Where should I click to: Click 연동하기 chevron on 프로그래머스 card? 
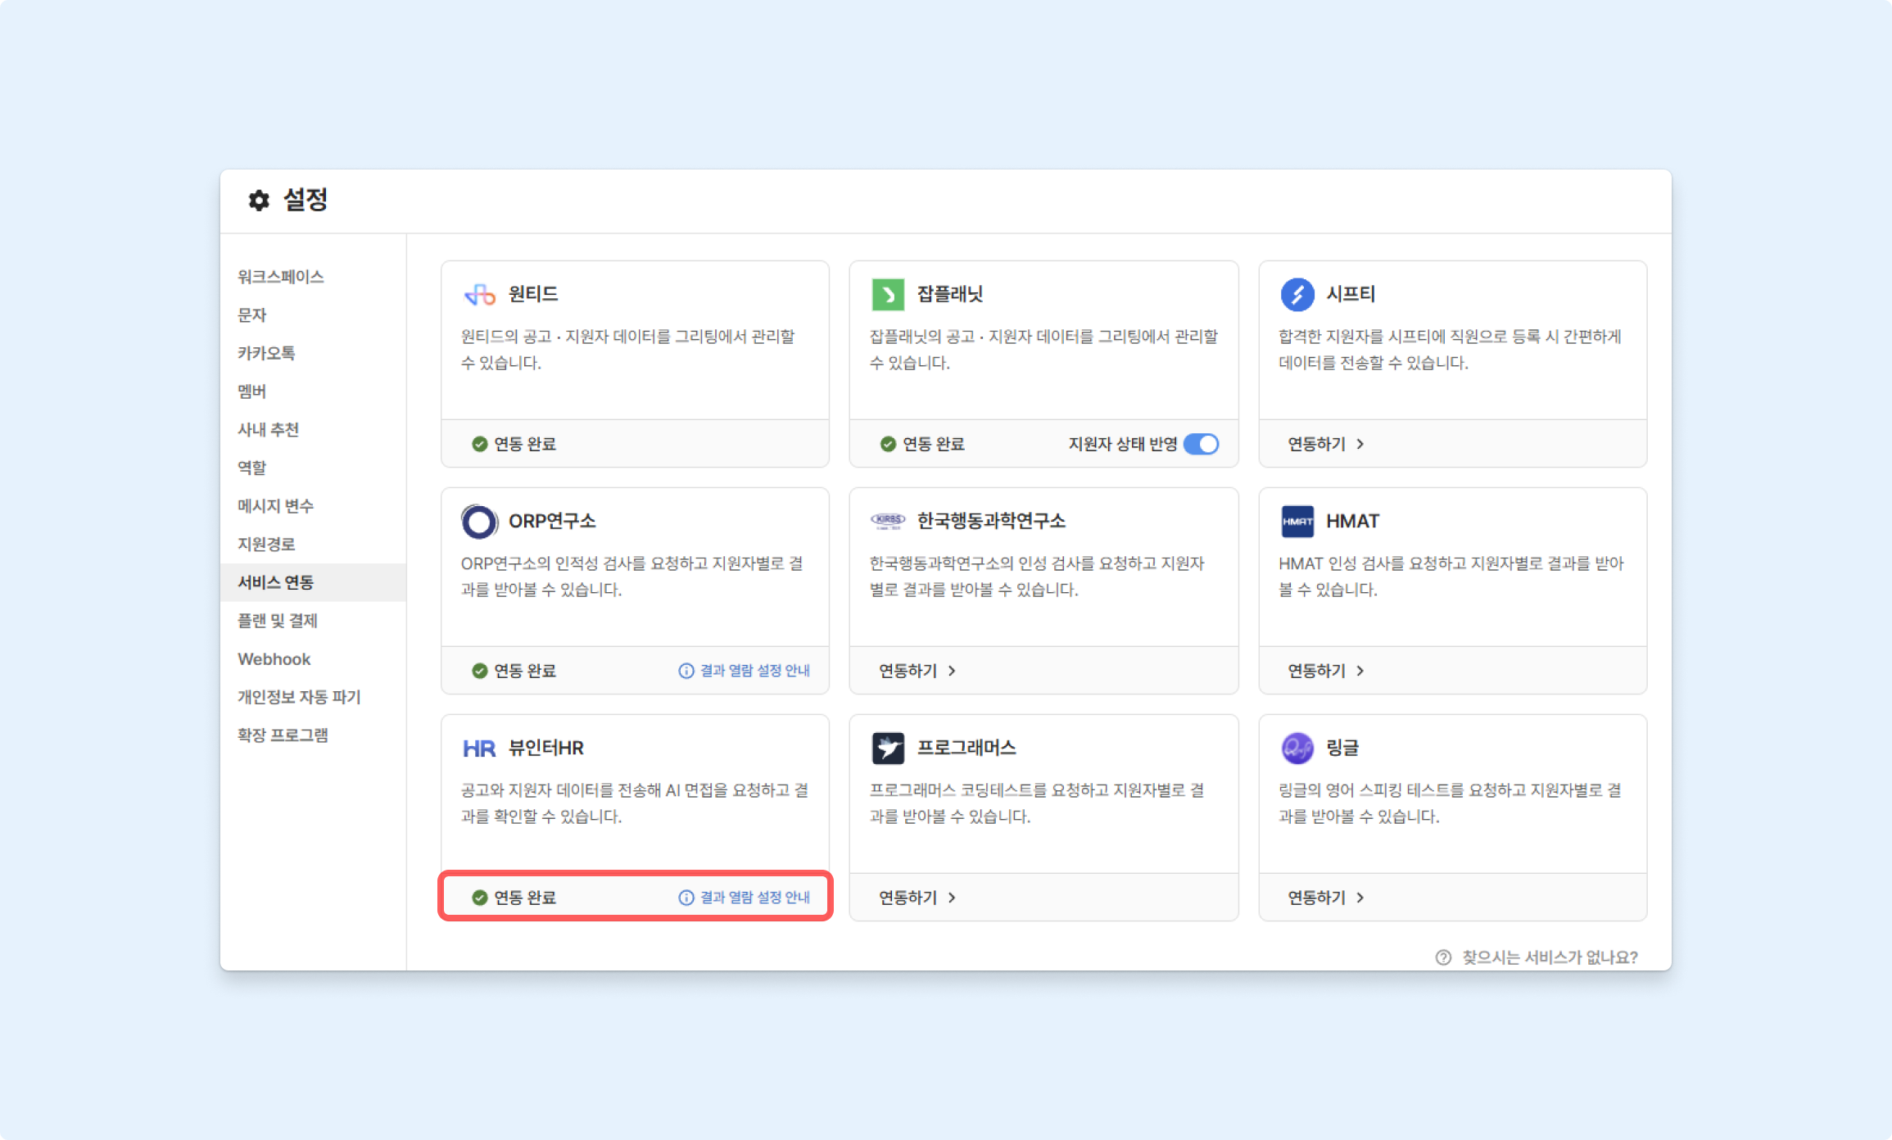tap(952, 898)
